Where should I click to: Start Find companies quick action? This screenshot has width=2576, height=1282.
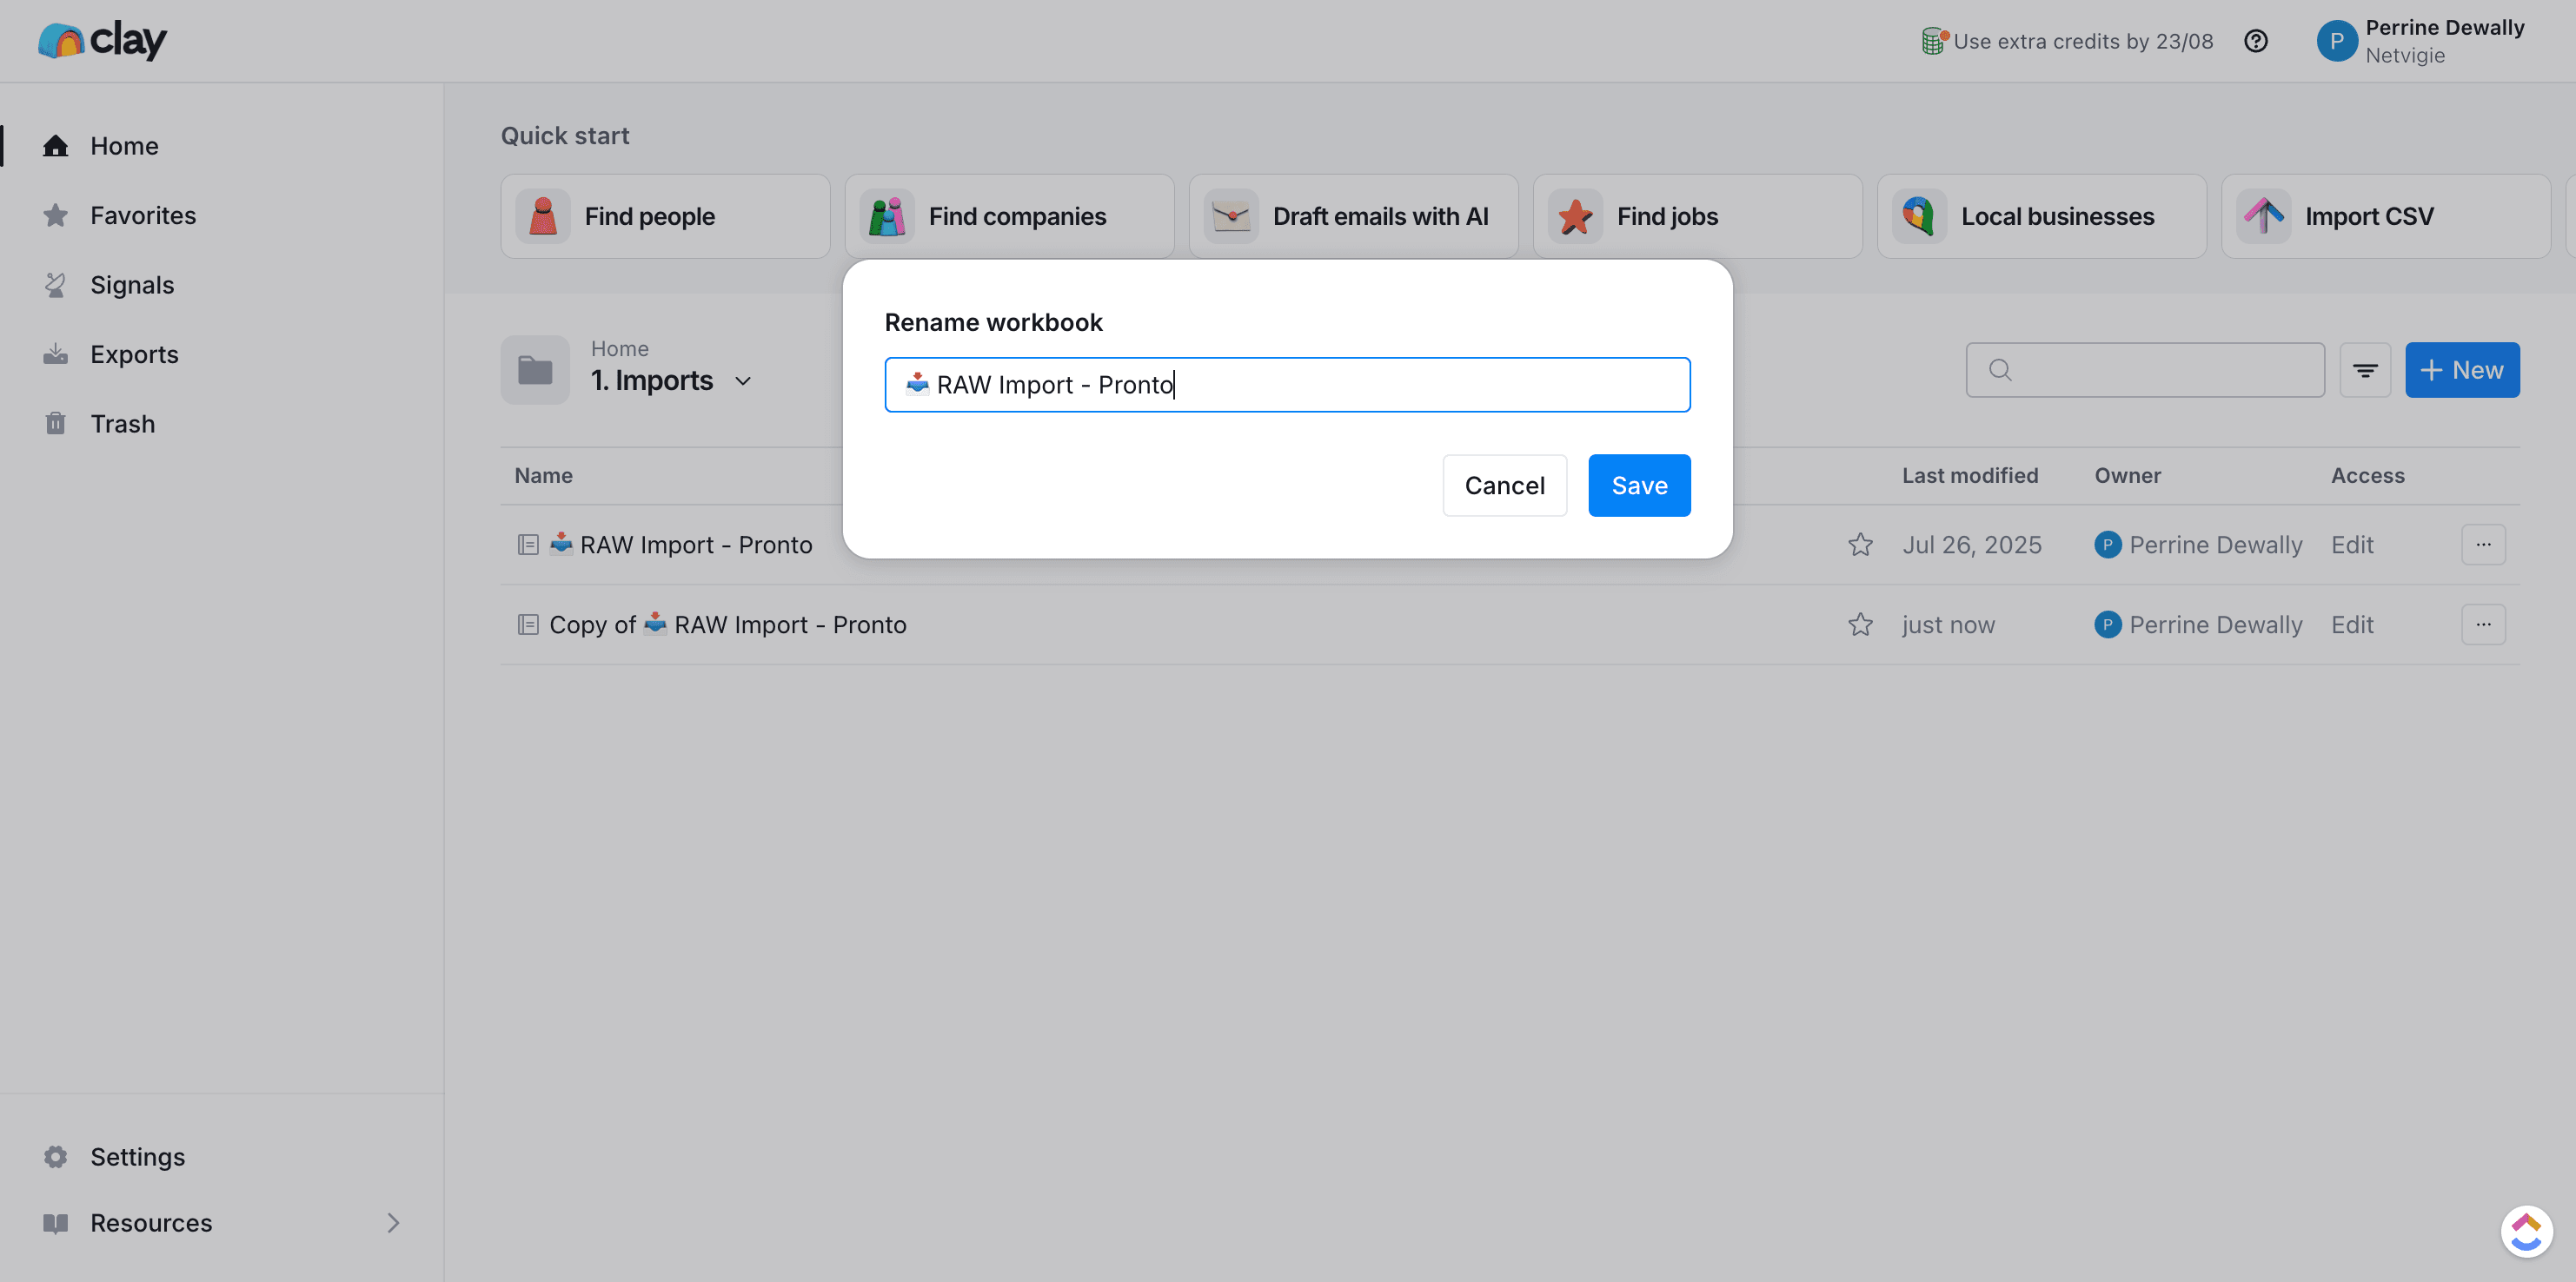point(1009,215)
